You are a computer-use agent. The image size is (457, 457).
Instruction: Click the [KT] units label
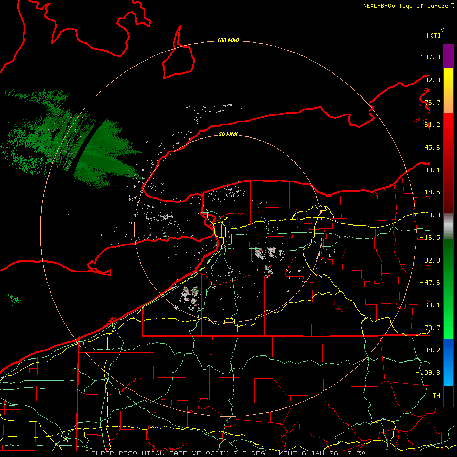[x=433, y=35]
